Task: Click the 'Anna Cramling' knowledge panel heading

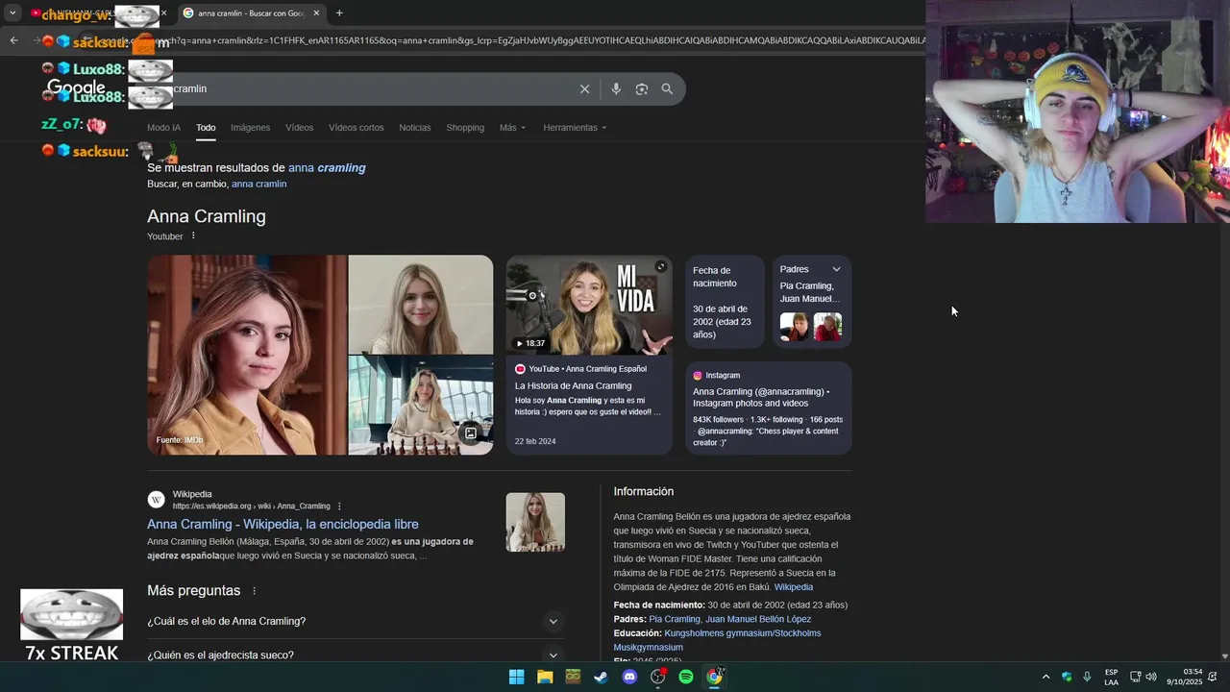Action: pyautogui.click(x=207, y=216)
